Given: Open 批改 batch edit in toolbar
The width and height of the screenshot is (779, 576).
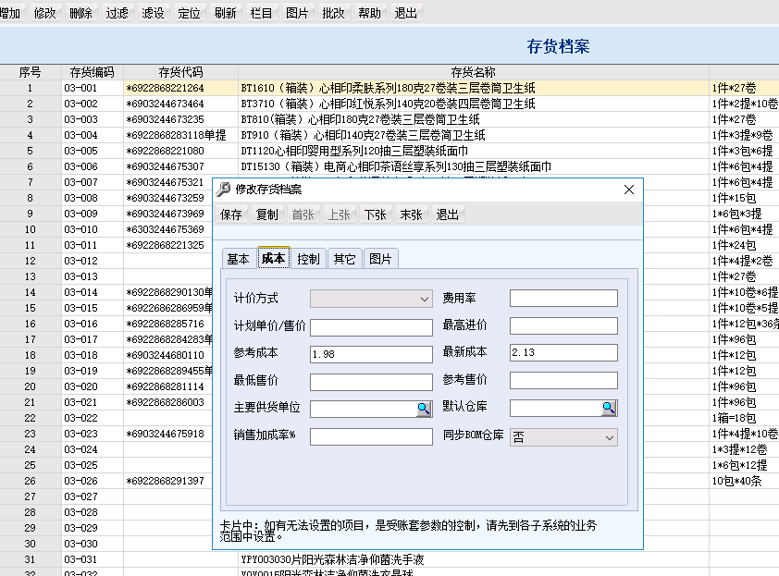Looking at the screenshot, I should 333,13.
